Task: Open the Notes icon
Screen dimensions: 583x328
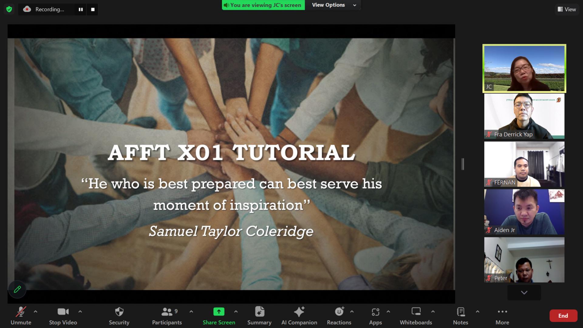Action: 460,312
